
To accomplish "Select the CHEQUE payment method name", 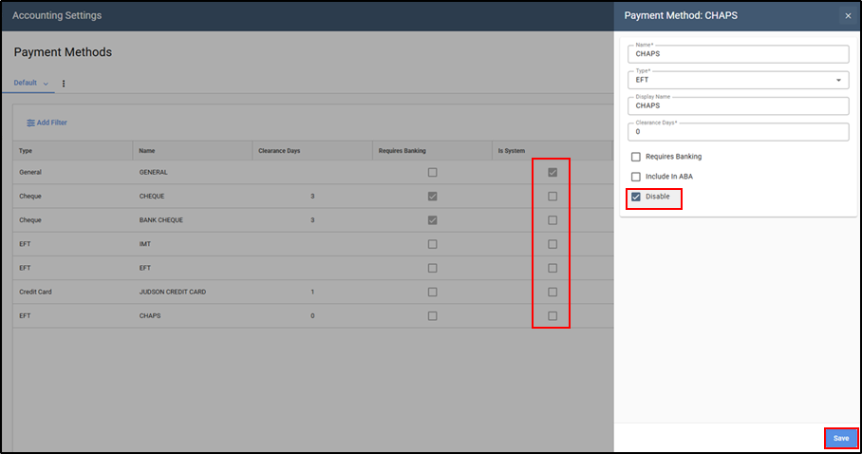I will point(152,196).
